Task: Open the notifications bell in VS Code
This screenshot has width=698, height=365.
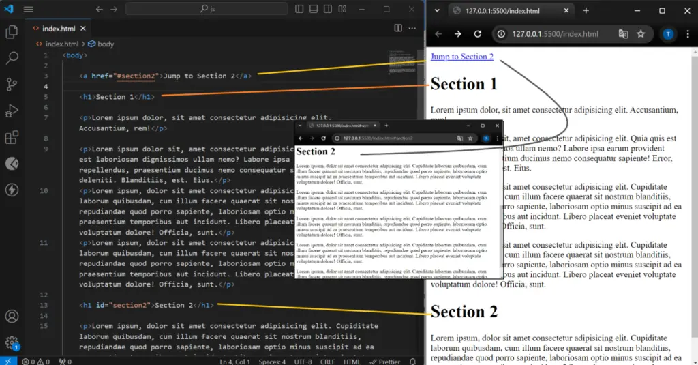Action: pos(412,362)
